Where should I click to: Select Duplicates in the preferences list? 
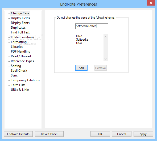tap(18, 28)
